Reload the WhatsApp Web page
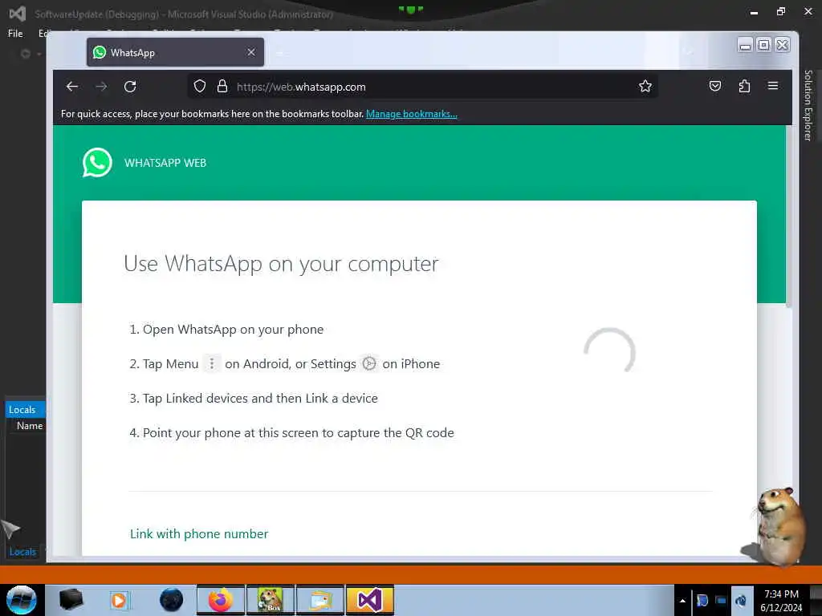 [x=130, y=87]
